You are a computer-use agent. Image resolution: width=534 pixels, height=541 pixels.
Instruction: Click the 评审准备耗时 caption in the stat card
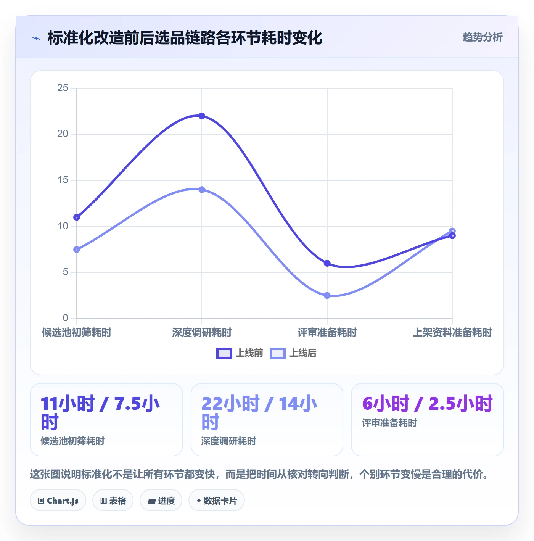click(389, 423)
